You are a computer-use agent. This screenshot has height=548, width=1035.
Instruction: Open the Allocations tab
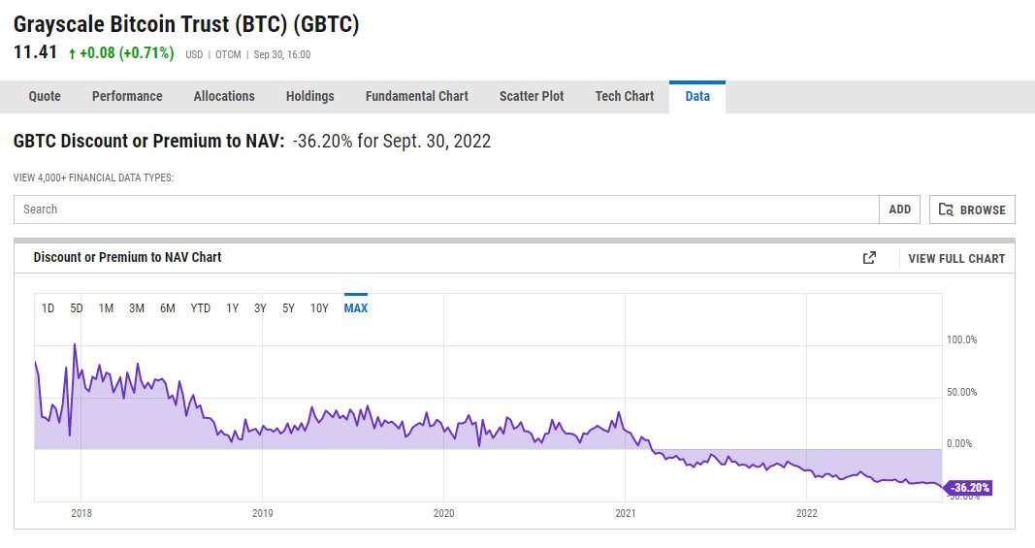point(224,96)
